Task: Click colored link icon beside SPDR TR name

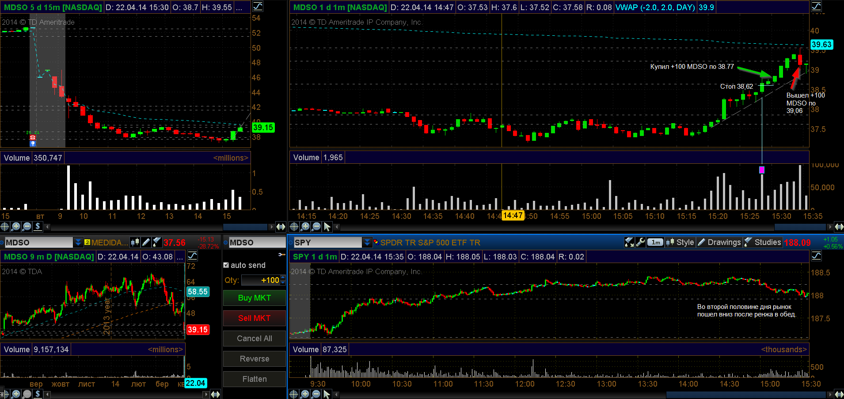Action: (376, 242)
